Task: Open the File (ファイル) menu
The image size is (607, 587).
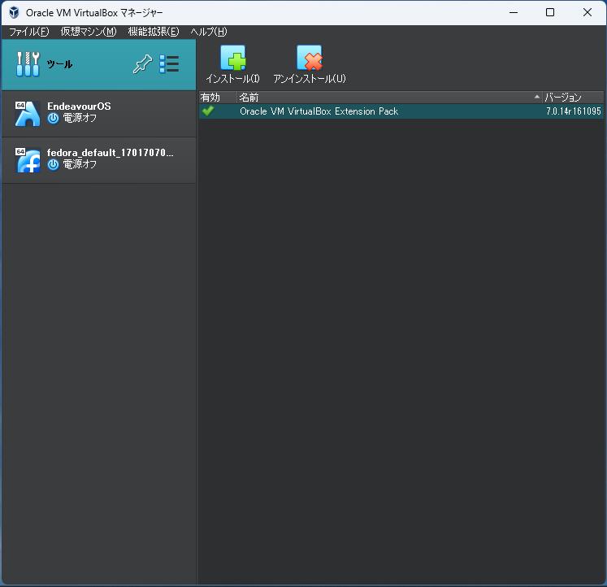Action: point(28,32)
